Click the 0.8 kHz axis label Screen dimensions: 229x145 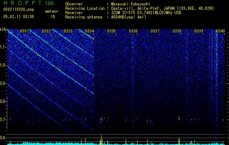click(3, 101)
